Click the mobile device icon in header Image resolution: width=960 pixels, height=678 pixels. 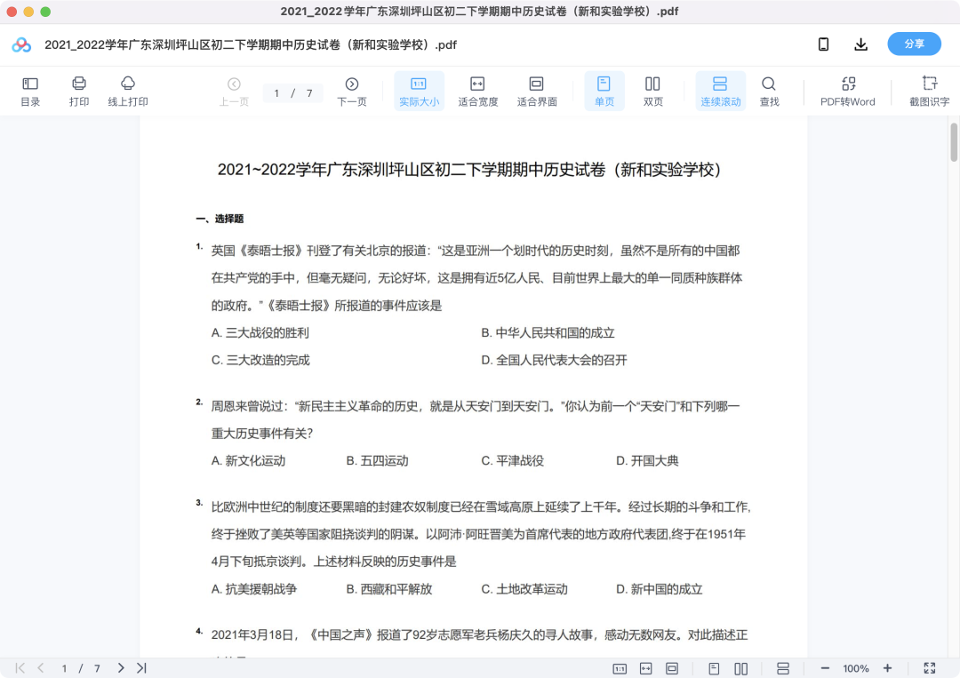coord(823,44)
